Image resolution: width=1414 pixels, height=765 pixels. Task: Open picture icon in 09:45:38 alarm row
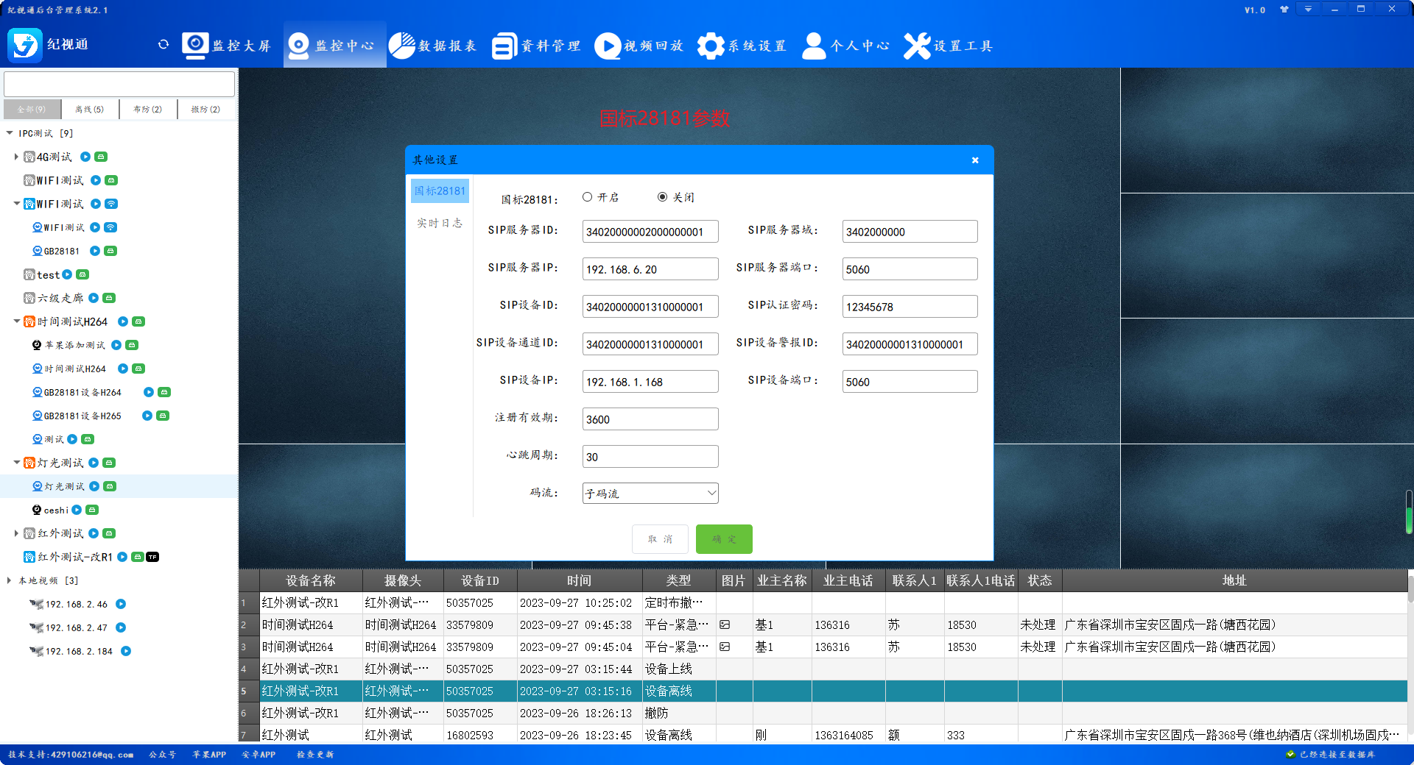click(x=725, y=625)
